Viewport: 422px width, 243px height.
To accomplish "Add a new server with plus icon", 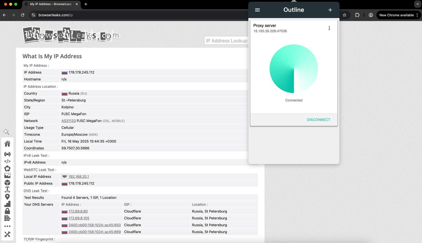I will tap(330, 10).
